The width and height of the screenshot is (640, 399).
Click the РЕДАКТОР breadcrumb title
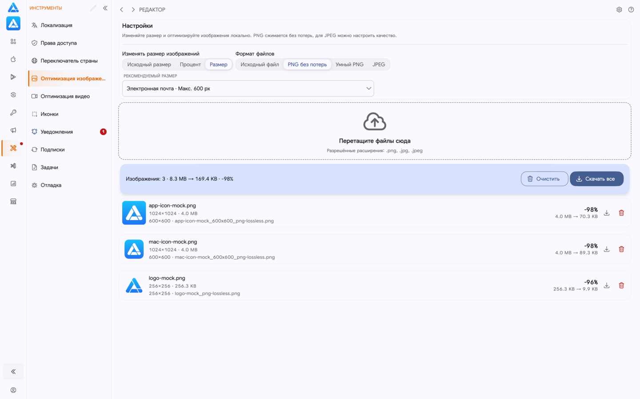pyautogui.click(x=152, y=9)
